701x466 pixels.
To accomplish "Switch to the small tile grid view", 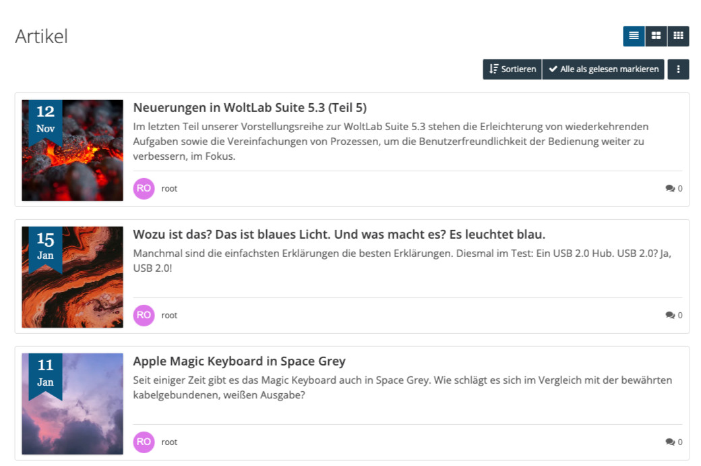I will (x=678, y=36).
